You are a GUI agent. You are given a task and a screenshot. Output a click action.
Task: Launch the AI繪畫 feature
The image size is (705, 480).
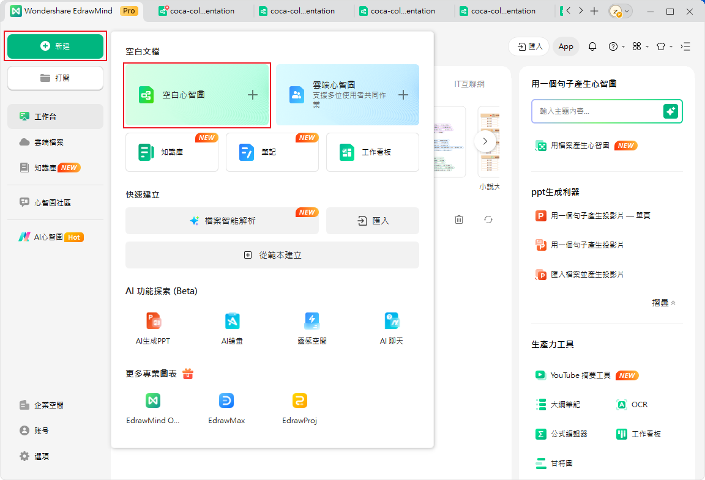click(232, 327)
